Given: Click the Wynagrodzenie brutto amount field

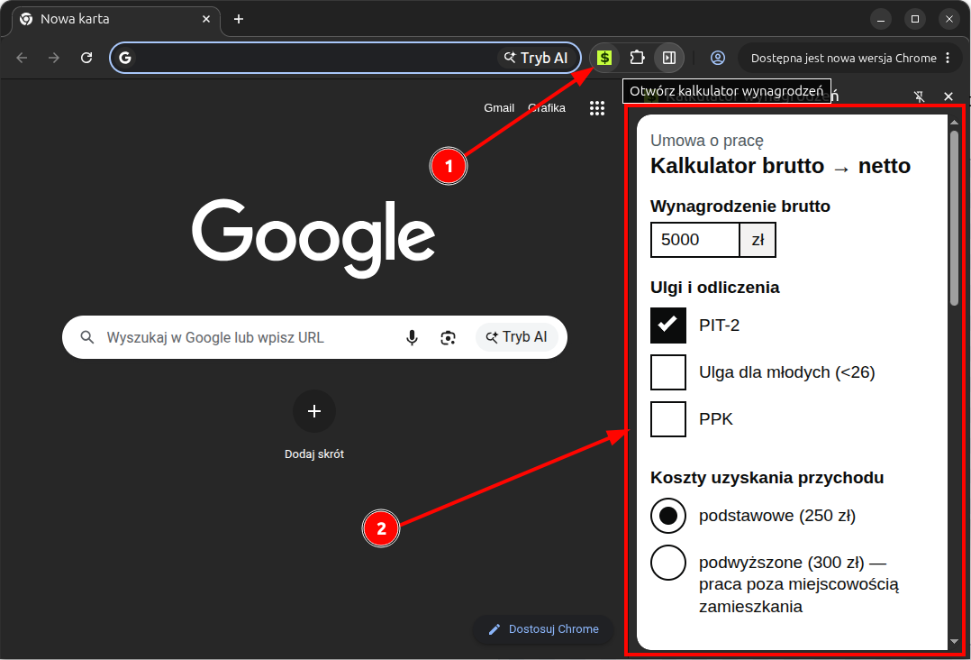Looking at the screenshot, I should (x=694, y=239).
